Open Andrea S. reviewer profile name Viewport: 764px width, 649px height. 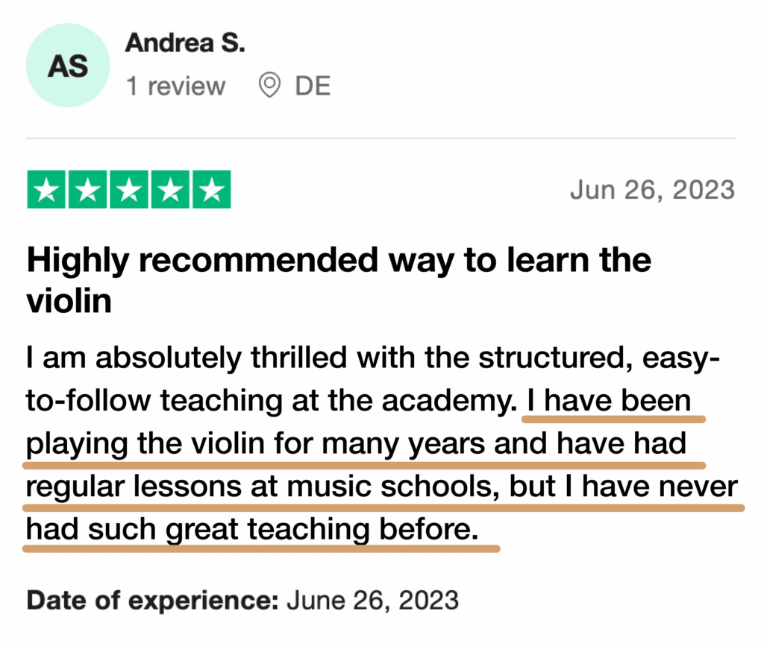(185, 42)
